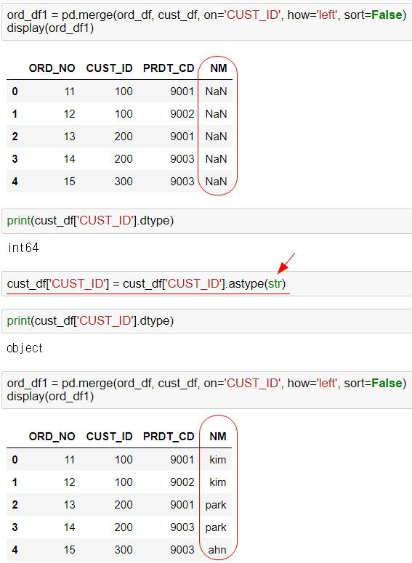Image resolution: width=412 pixels, height=563 pixels.
Task: Click 'kim' in row 0
Action: click(218, 460)
